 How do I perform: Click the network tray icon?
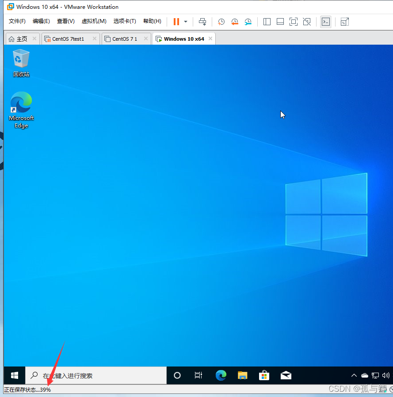pyautogui.click(x=375, y=375)
